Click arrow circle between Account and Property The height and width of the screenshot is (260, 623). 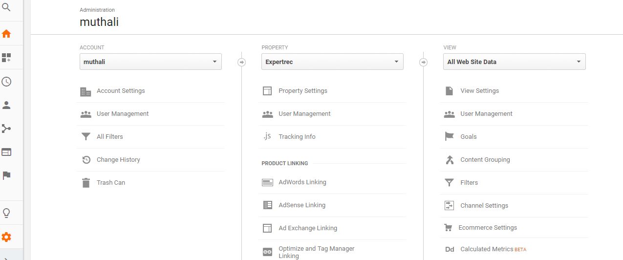tap(242, 63)
